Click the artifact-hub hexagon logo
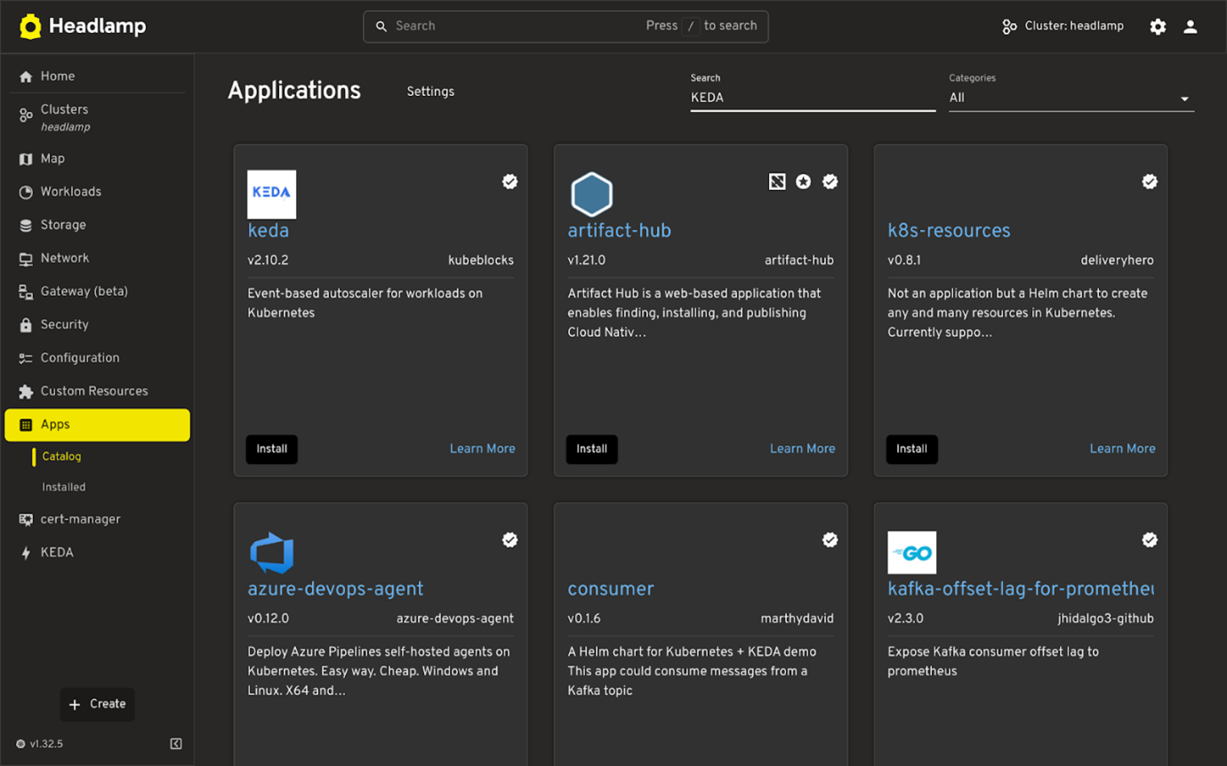This screenshot has height=766, width=1227. 591,195
